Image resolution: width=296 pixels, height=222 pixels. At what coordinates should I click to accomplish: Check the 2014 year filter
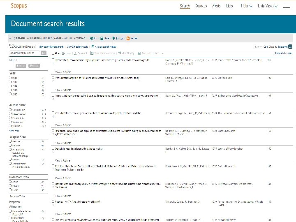tap(10, 86)
